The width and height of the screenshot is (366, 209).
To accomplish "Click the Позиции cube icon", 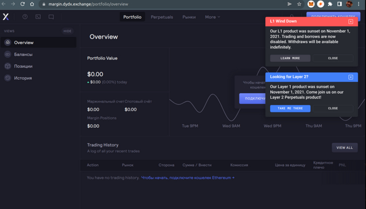I will (x=8, y=66).
